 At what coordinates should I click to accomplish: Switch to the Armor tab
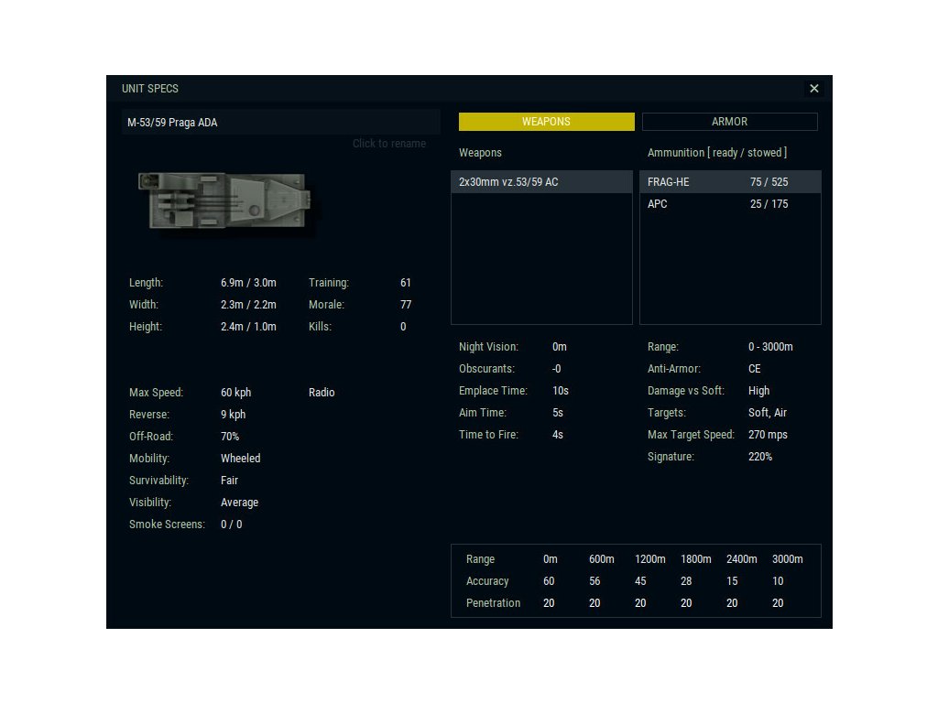click(x=729, y=122)
